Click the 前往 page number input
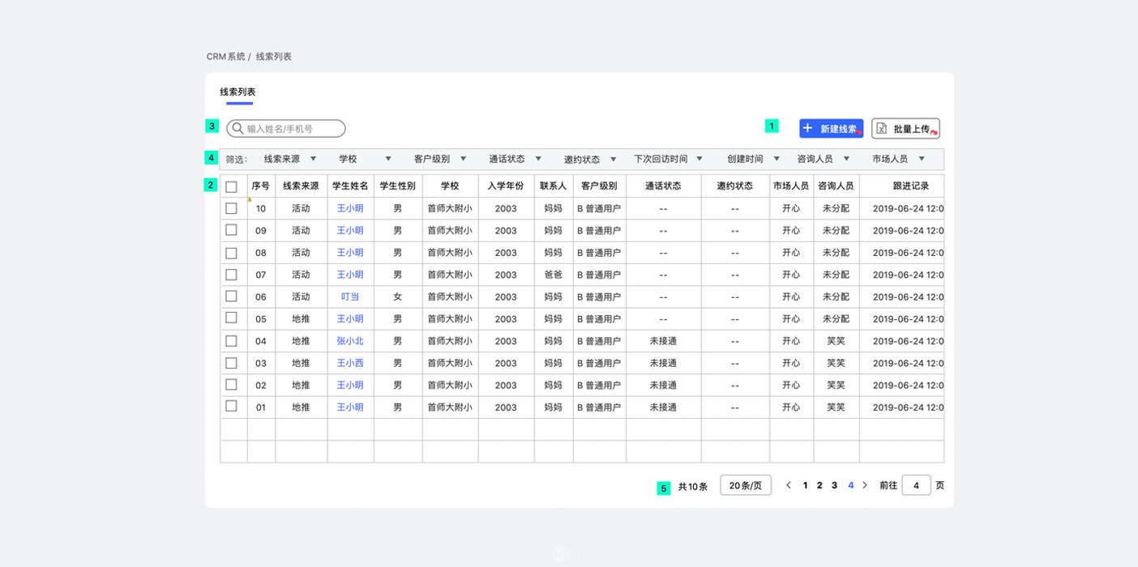Viewport: 1138px width, 567px height. (916, 485)
